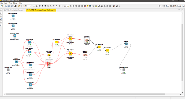The image size is (185, 100).
Task: Click the horizontal scrollbar of the canvas
Action: [86, 94]
